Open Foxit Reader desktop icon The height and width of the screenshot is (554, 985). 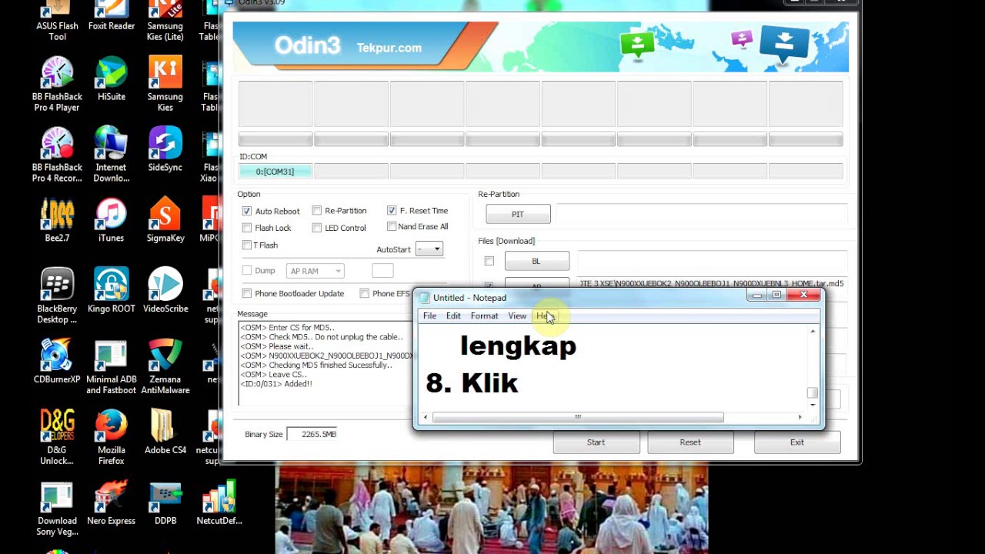click(111, 16)
